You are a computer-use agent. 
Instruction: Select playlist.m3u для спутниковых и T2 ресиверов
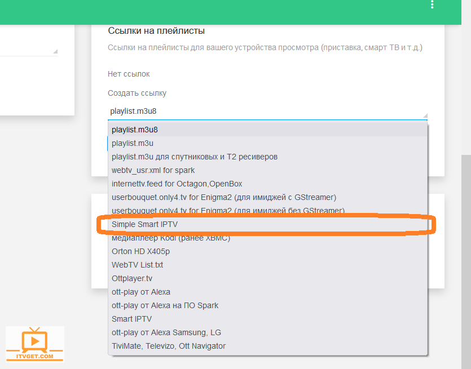click(267, 157)
